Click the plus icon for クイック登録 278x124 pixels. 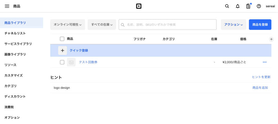pos(62,50)
